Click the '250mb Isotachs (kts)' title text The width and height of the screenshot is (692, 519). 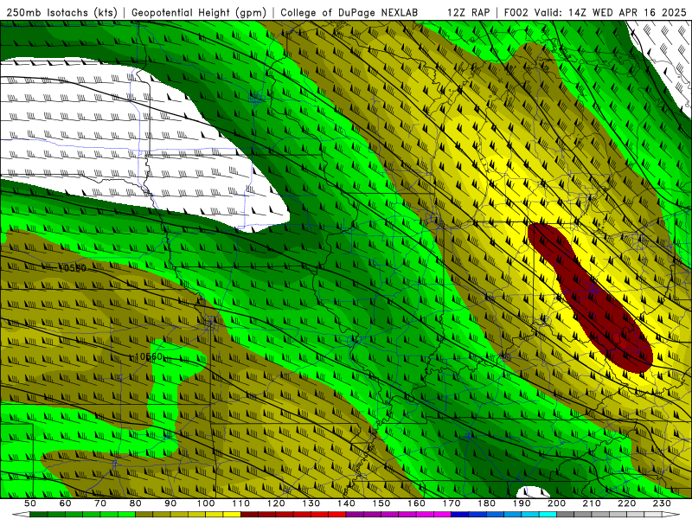click(x=61, y=12)
